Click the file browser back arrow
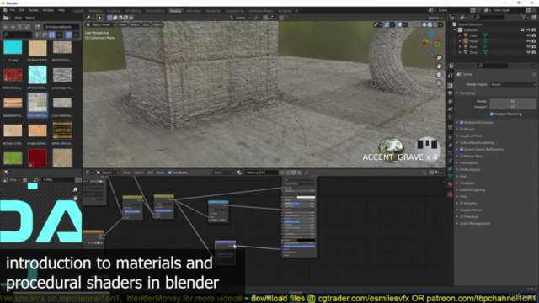 click(x=6, y=26)
